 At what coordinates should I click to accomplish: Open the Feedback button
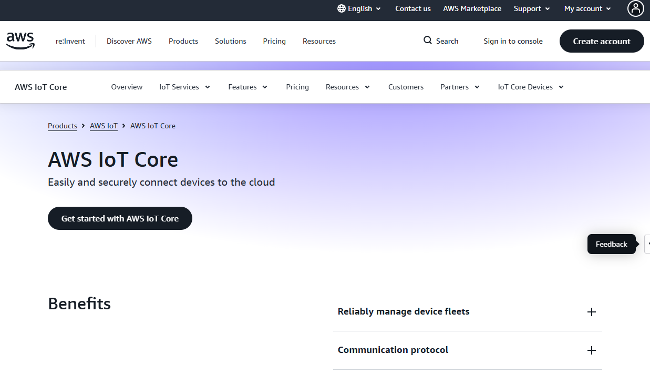point(612,244)
